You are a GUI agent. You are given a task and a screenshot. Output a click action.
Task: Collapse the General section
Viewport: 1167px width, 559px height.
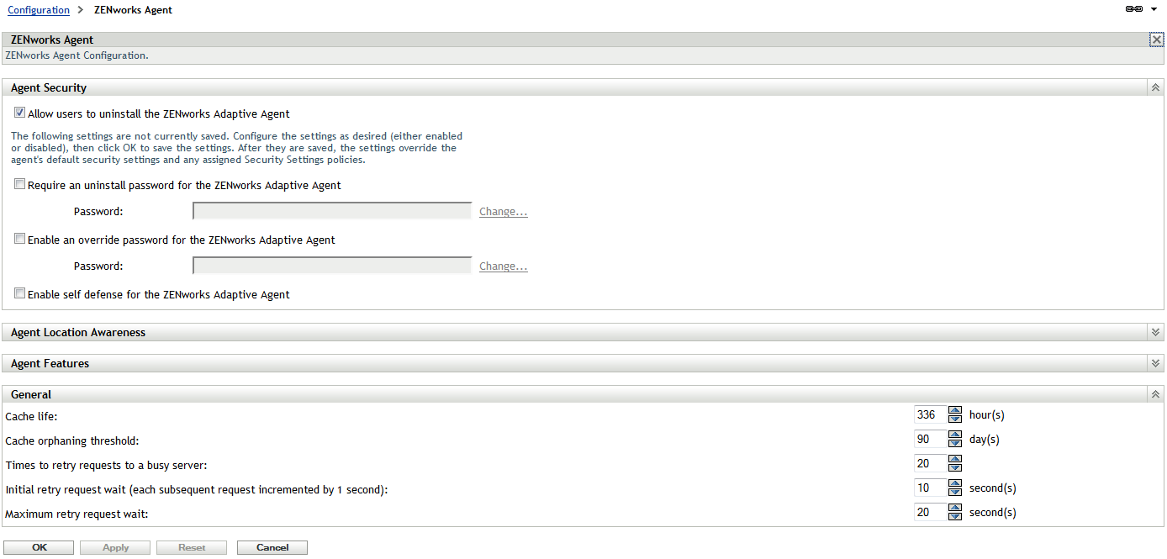click(1156, 394)
